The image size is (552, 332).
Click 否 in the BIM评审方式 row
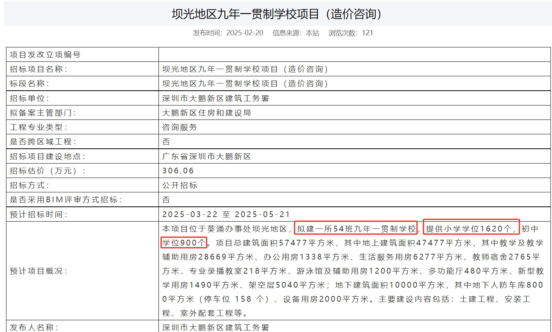point(166,200)
